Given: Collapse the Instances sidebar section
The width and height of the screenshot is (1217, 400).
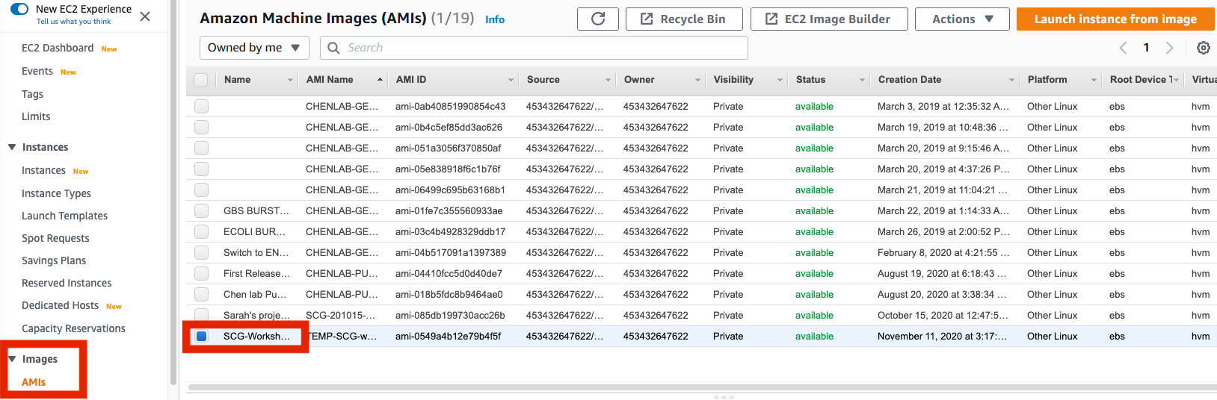Looking at the screenshot, I should (12, 147).
